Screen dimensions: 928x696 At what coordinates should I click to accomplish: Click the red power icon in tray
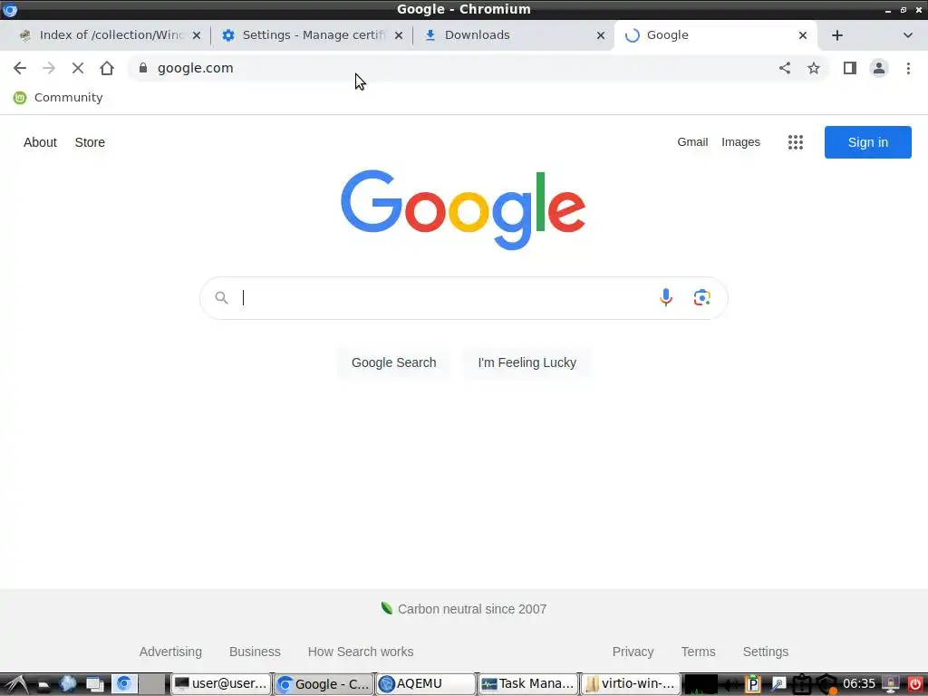[x=915, y=684]
